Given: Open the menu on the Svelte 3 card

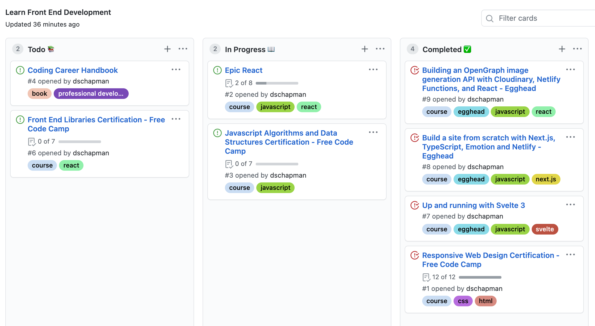Looking at the screenshot, I should 571,204.
